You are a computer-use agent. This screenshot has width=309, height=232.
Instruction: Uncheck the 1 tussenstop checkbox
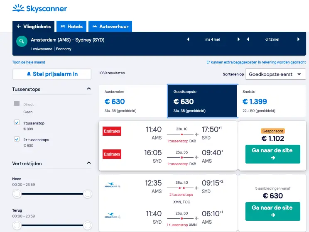click(x=17, y=122)
